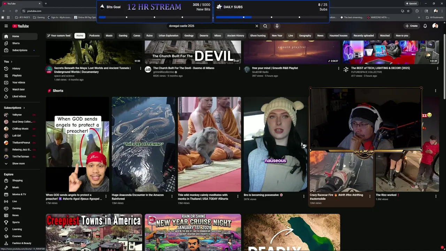Open Shopping under Explore
The height and width of the screenshot is (251, 446).
click(x=20, y=181)
